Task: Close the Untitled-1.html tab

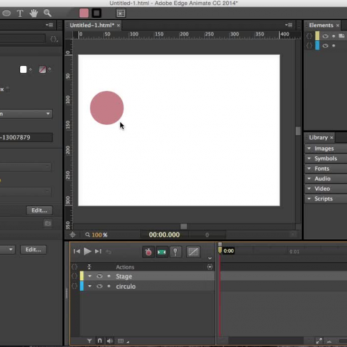Action: pyautogui.click(x=119, y=26)
